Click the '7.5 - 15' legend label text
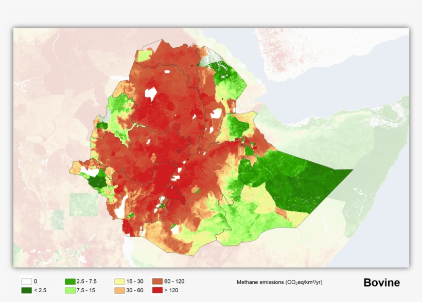 (x=87, y=291)
